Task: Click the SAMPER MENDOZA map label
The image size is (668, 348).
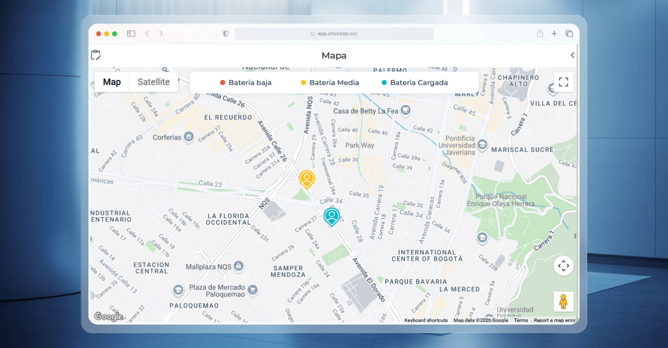Action: coord(289,271)
